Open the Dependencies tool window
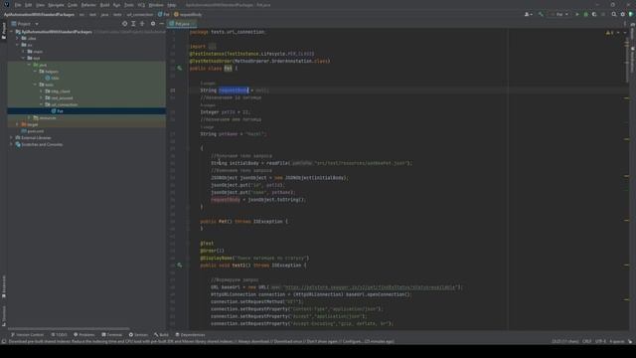The height and width of the screenshot is (358, 636). [x=190, y=335]
